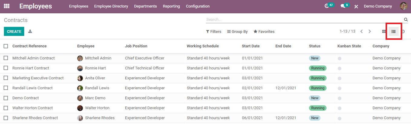Open the apps grid menu icon
The height and width of the screenshot is (124, 411).
[x=6, y=6]
